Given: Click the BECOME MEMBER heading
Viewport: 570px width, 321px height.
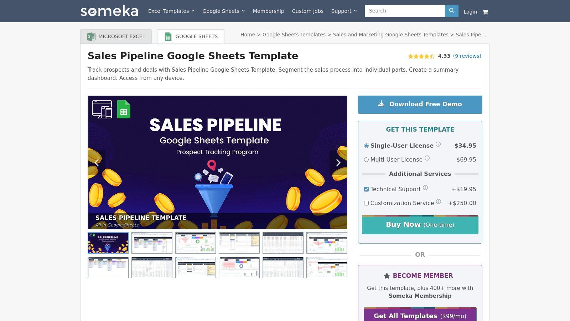Looking at the screenshot, I should [423, 276].
